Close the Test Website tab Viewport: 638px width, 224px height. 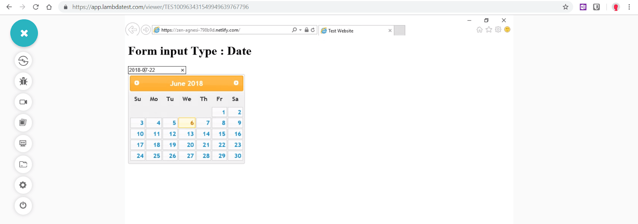(x=390, y=31)
